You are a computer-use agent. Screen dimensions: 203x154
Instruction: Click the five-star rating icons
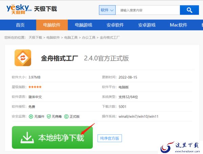35,87
